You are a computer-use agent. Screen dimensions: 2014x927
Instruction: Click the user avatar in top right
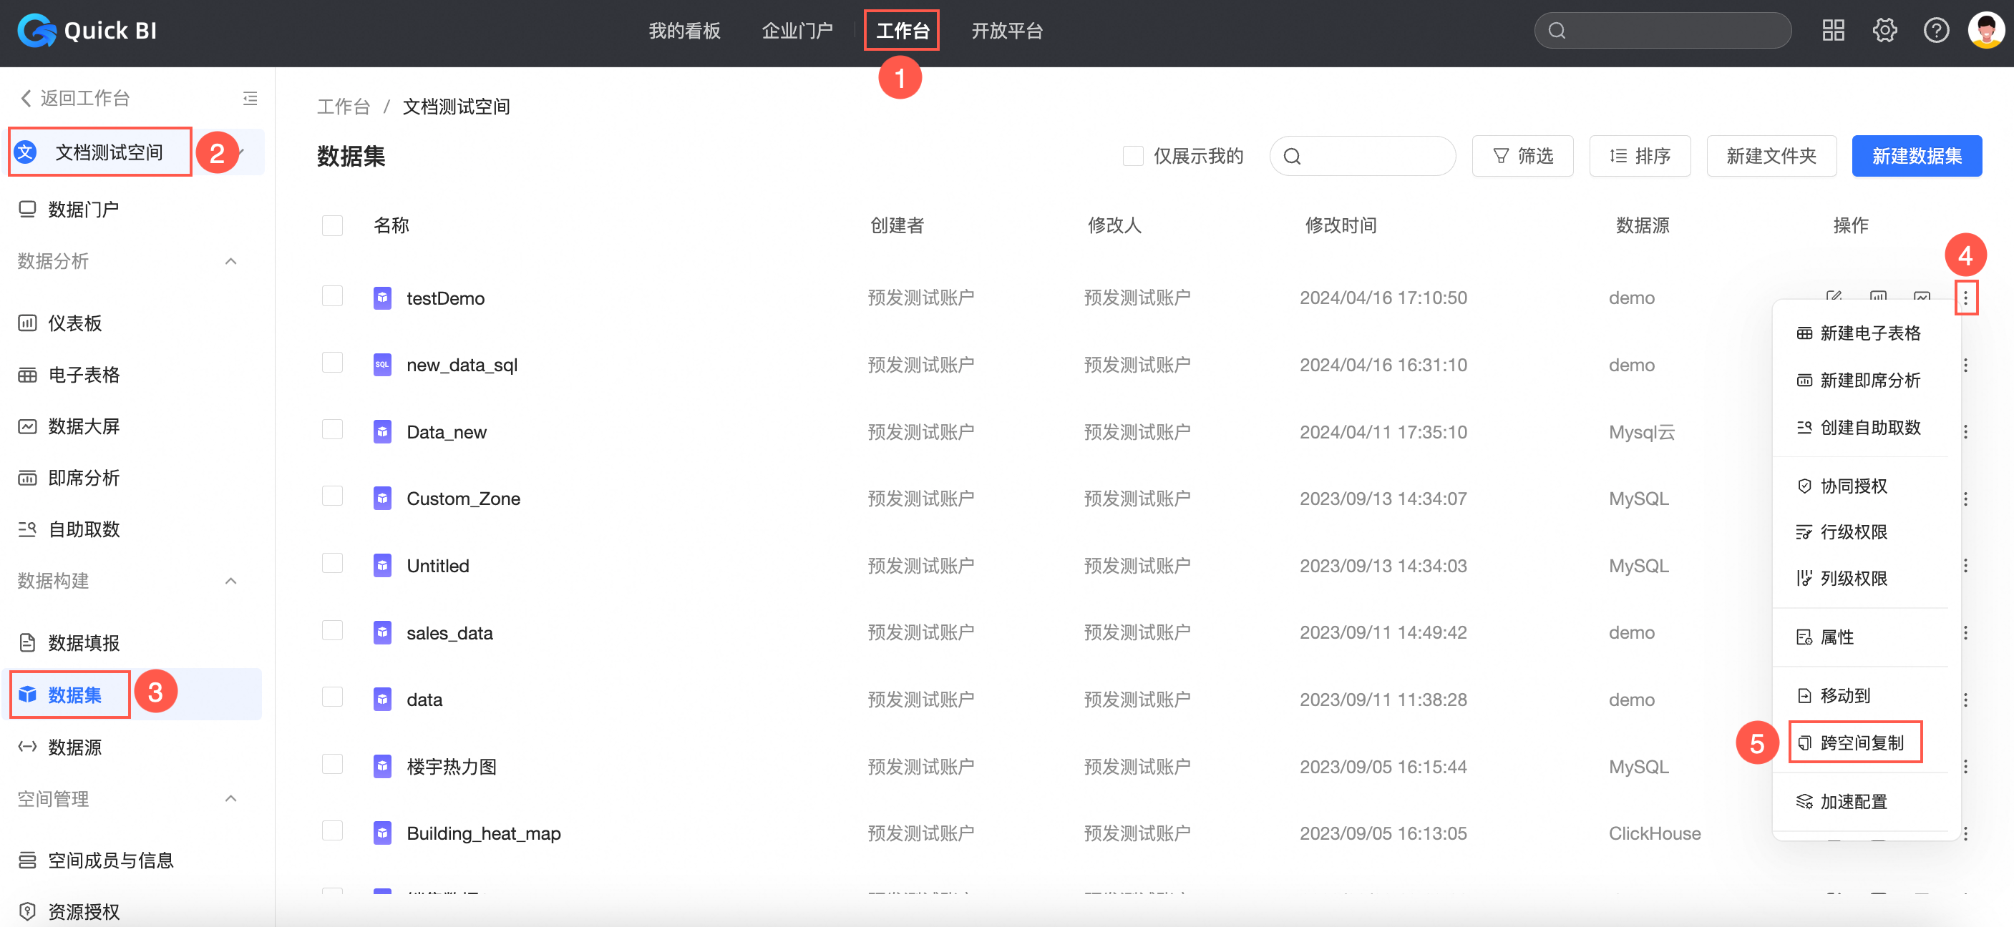pos(1986,31)
